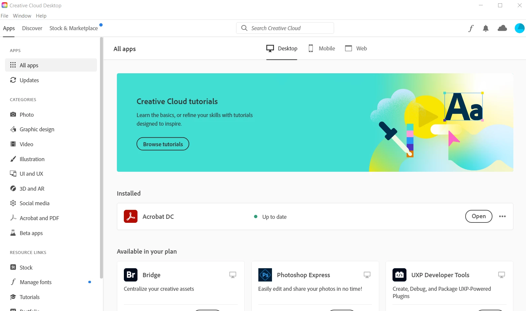Screen dimensions: 526x311
Task: Open Updates in sidebar
Action: [51, 80]
